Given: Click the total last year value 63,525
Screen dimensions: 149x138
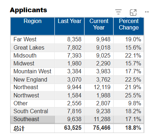Looking at the screenshot, I should [73, 128].
